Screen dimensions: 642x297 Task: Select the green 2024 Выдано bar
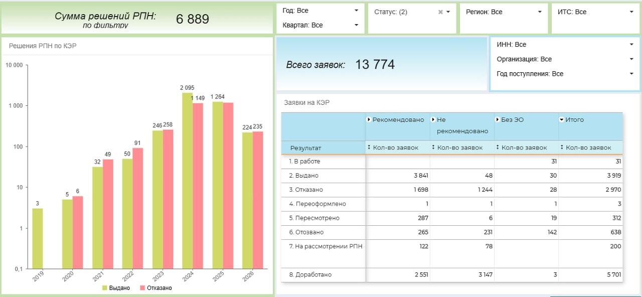tap(187, 181)
